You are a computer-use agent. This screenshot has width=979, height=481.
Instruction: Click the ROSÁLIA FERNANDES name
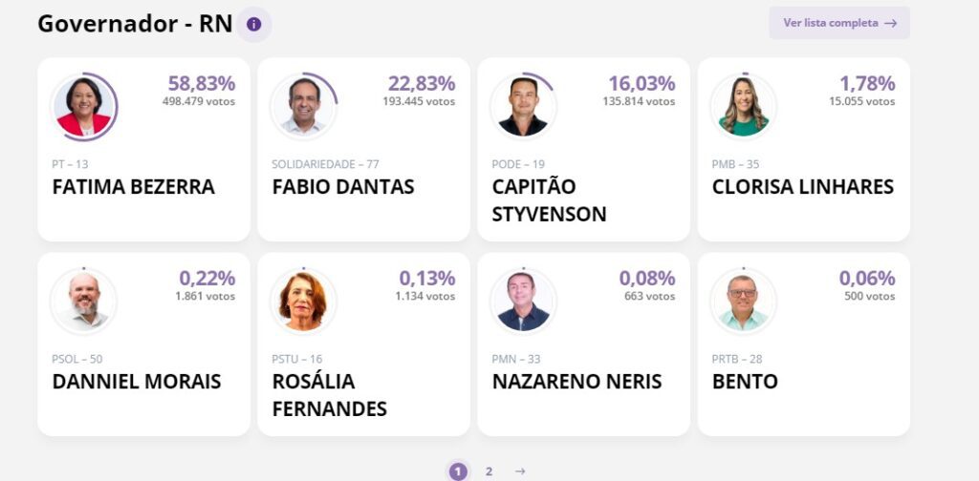pyautogui.click(x=329, y=395)
